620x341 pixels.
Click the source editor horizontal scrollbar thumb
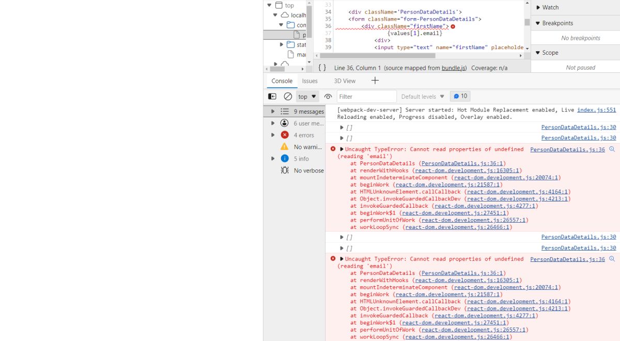coord(378,55)
